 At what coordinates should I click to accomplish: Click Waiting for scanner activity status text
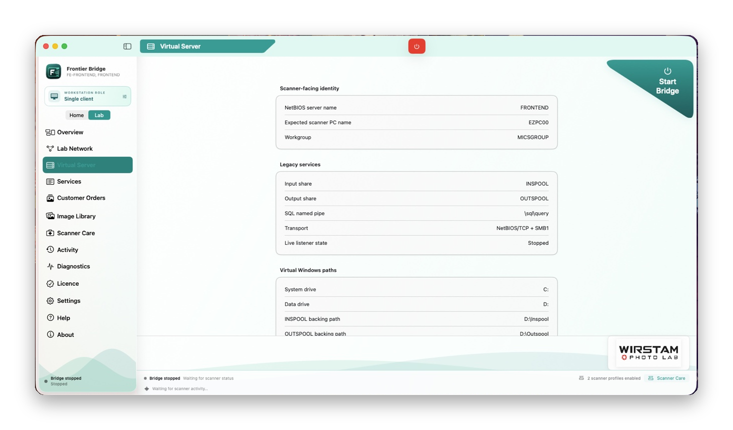[x=180, y=389]
